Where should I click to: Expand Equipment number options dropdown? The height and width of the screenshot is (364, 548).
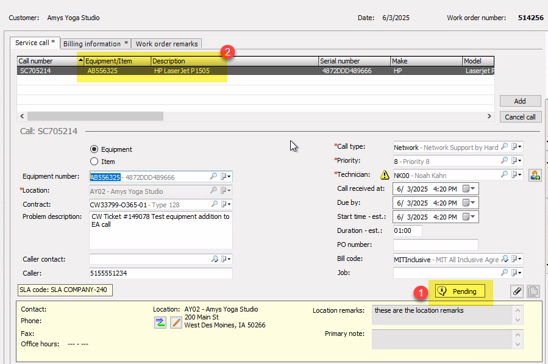pos(226,176)
